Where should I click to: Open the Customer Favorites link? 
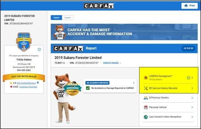point(28,87)
